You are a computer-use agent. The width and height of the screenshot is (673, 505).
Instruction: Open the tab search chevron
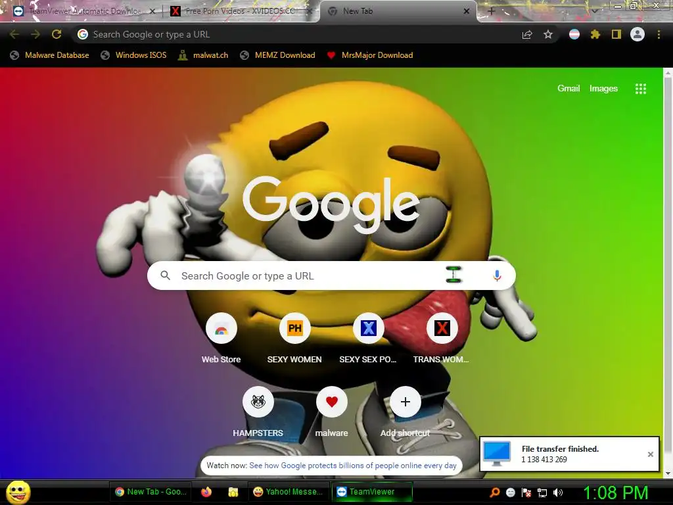pyautogui.click(x=594, y=11)
